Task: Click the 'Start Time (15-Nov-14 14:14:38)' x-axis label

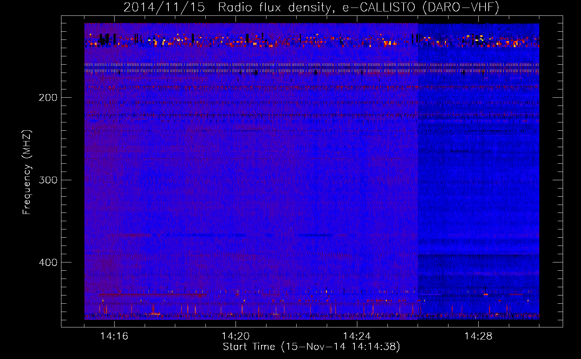Action: coord(311,347)
